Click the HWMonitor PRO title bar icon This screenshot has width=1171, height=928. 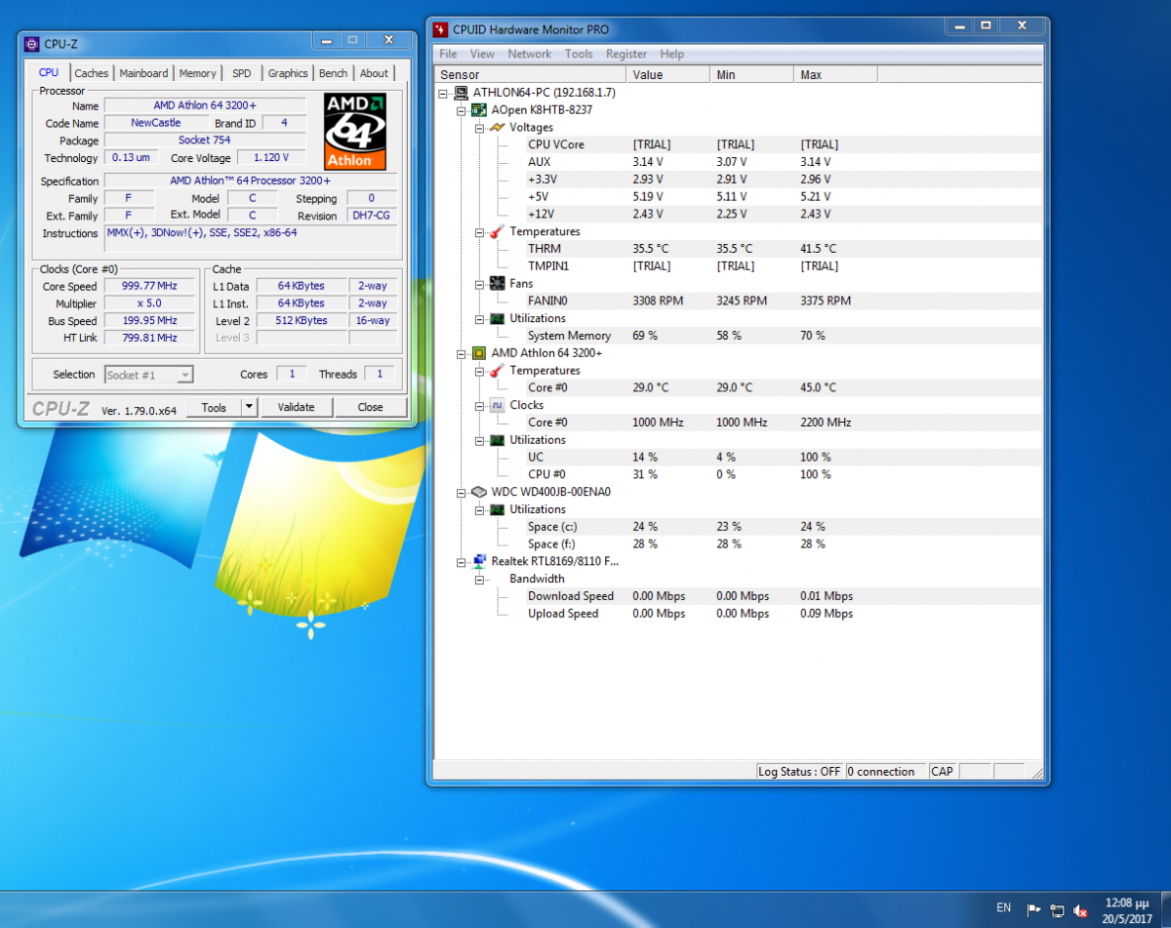point(441,29)
